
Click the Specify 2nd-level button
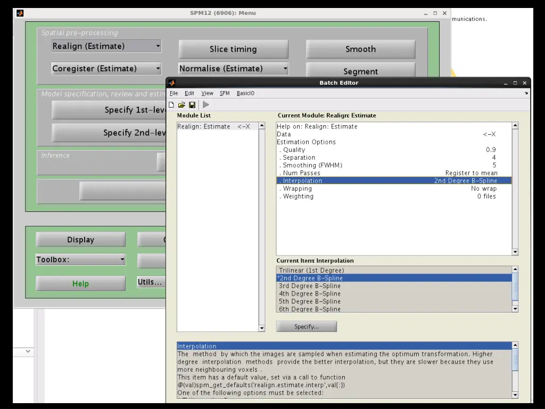point(109,133)
